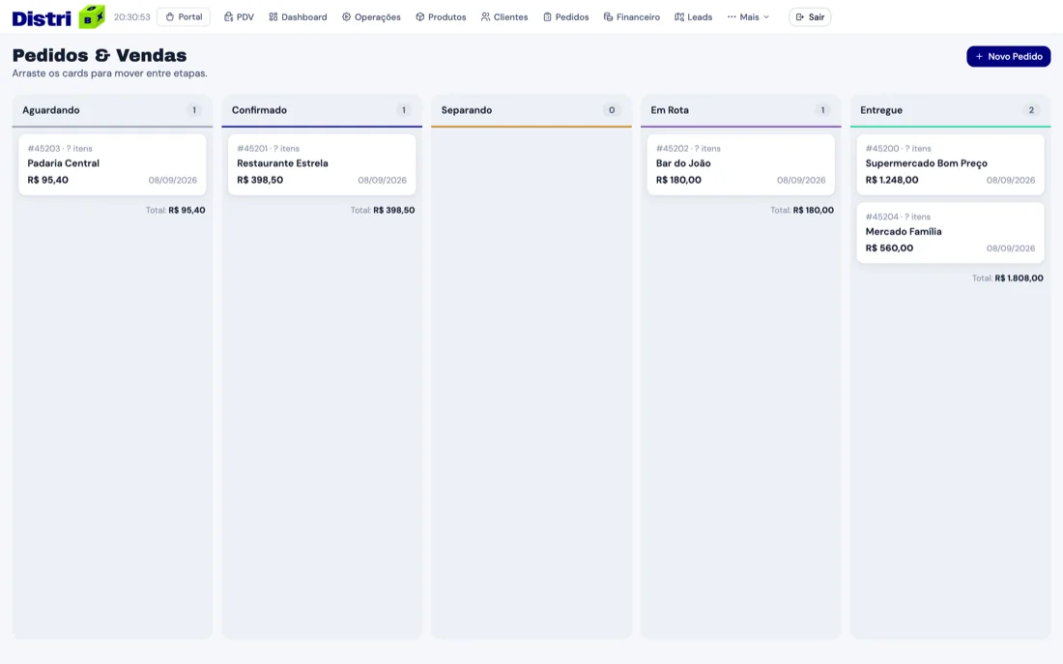This screenshot has height=664, width=1063.
Task: Click the Sair logout arrow icon
Action: coord(800,17)
